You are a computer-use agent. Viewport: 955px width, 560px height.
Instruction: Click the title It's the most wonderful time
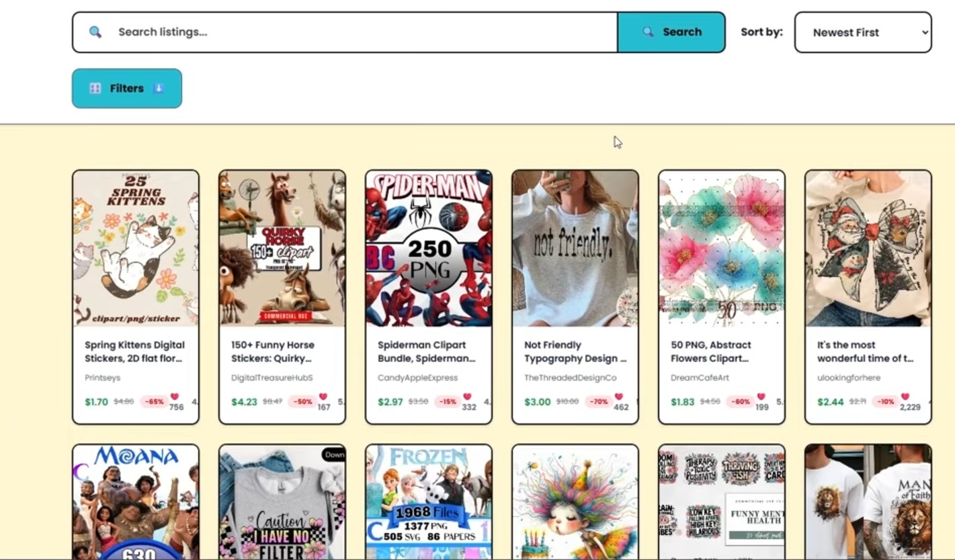click(865, 351)
